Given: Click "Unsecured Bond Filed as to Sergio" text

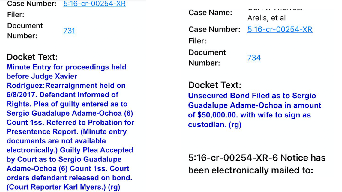Looking at the screenshot, I should [x=252, y=96].
